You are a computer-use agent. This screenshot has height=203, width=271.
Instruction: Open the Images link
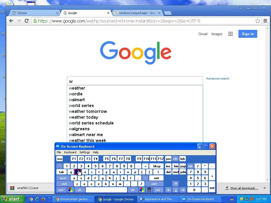[x=217, y=34]
